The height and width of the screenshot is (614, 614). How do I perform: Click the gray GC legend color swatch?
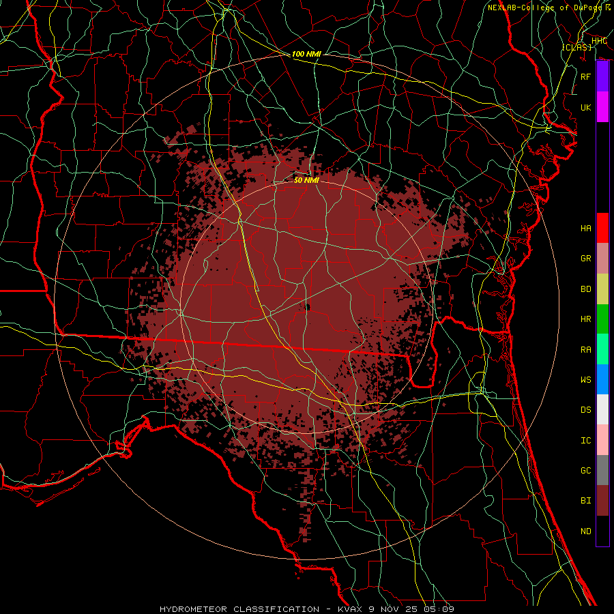coord(602,470)
